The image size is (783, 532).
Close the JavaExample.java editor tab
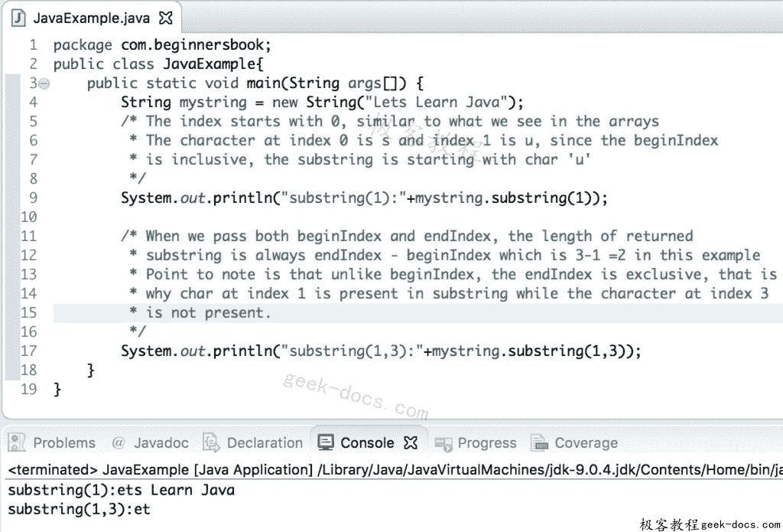point(165,18)
